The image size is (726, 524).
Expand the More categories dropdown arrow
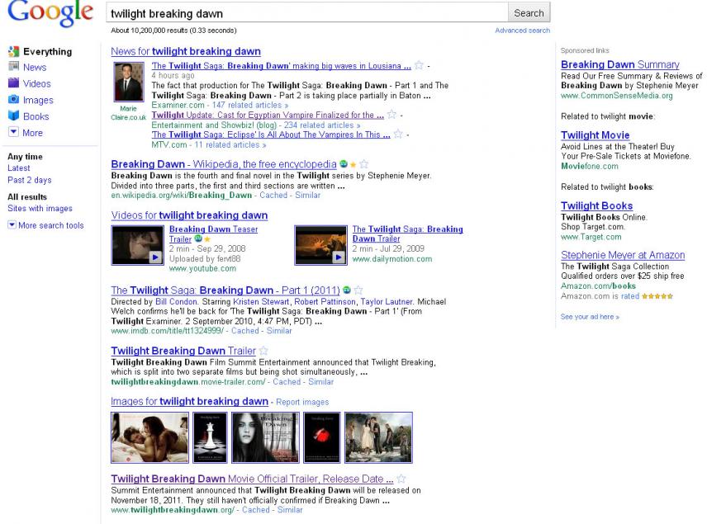tap(13, 132)
